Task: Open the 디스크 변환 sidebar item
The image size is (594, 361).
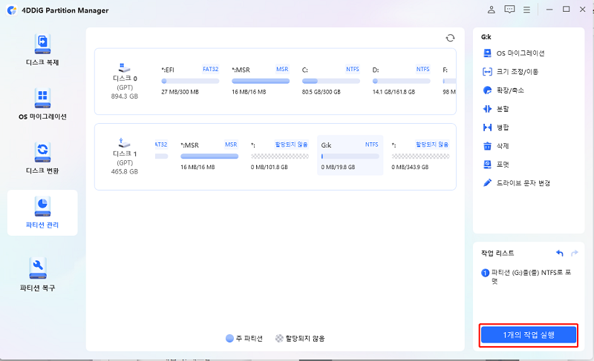Action: (x=42, y=159)
